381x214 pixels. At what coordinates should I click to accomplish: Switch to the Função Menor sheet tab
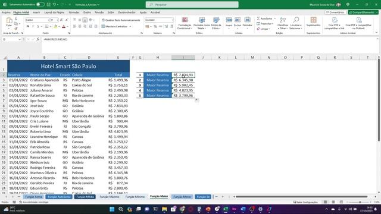pos(182,197)
